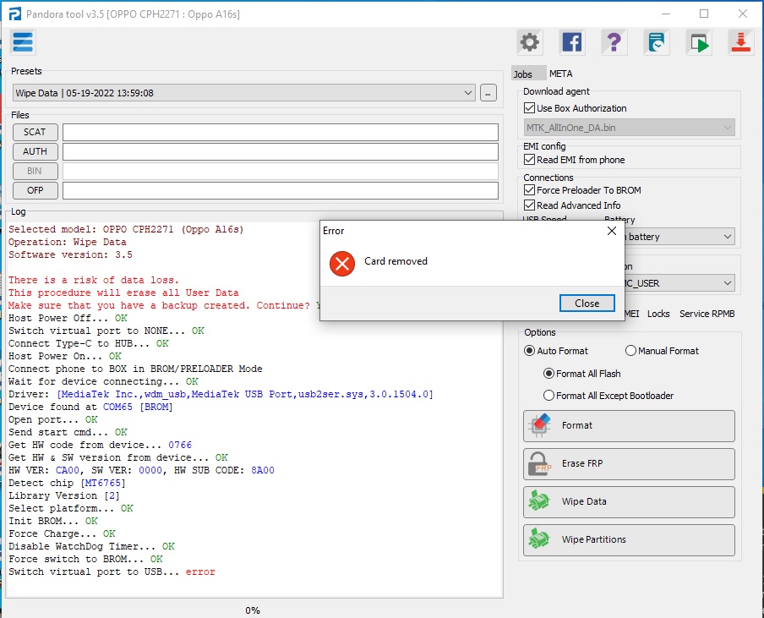Click 'Card removed' error message

coord(396,261)
